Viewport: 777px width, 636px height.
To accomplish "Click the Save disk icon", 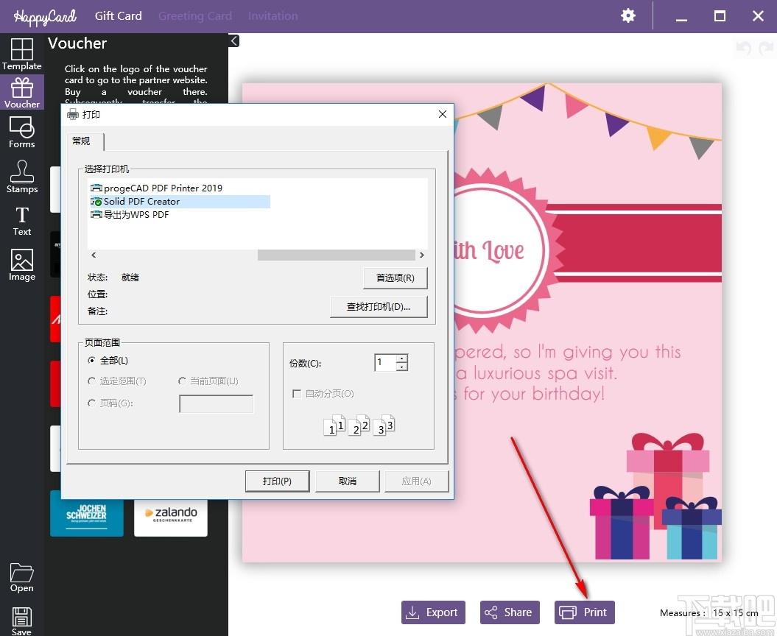I will click(22, 621).
